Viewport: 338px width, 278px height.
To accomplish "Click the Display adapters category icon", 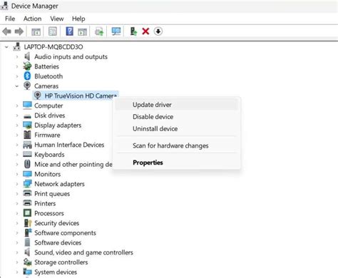I will pyautogui.click(x=27, y=125).
